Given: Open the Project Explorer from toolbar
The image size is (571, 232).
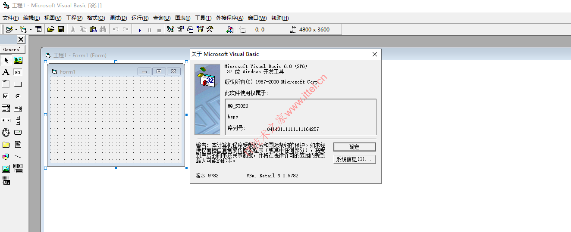Looking at the screenshot, I should coord(170,29).
